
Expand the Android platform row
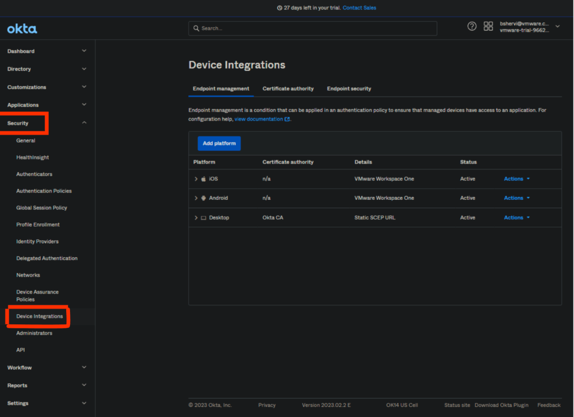pos(196,198)
